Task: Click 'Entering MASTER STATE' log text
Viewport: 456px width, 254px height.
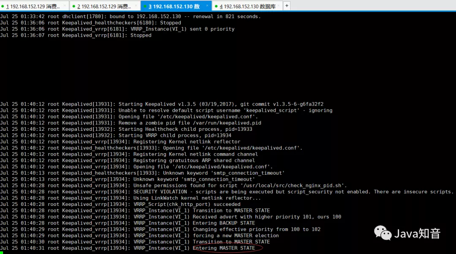Action: click(224, 248)
